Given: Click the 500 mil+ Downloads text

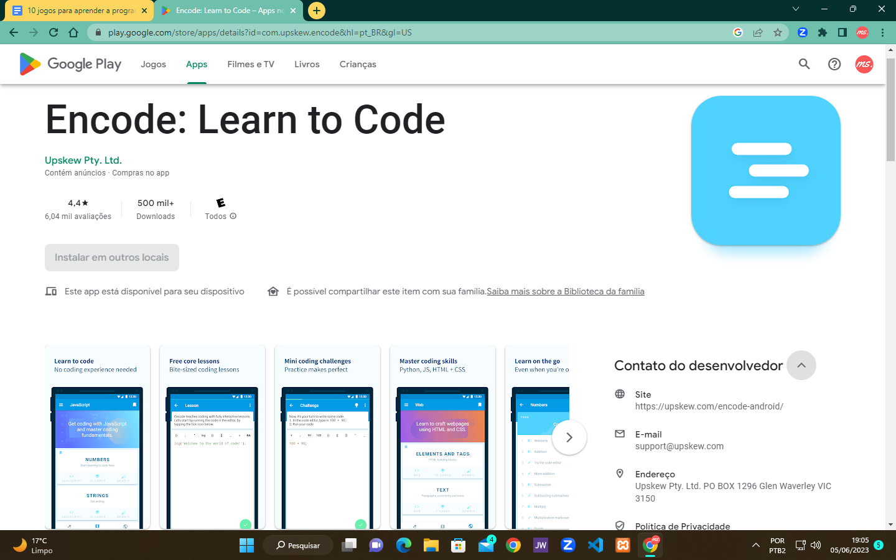Looking at the screenshot, I should pos(156,209).
